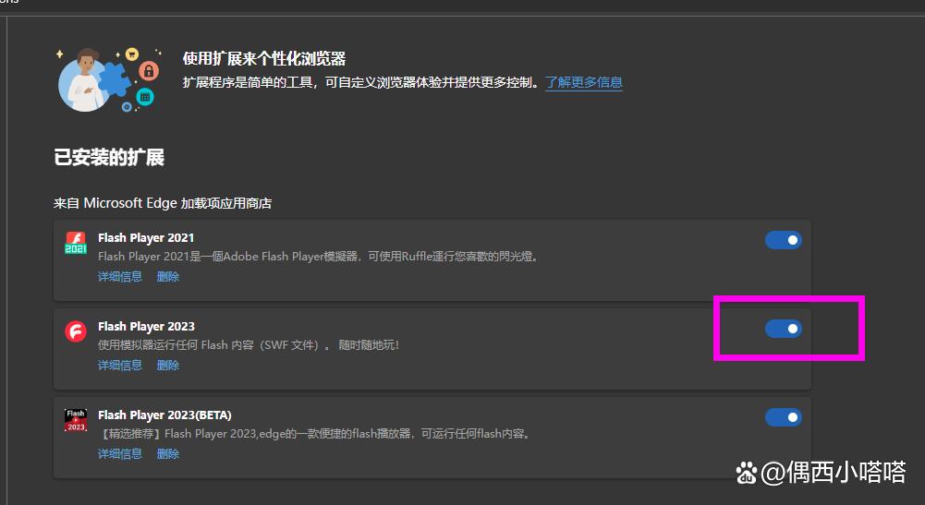
Task: Click the Flash Player 2023(BETA) title
Action: [164, 415]
